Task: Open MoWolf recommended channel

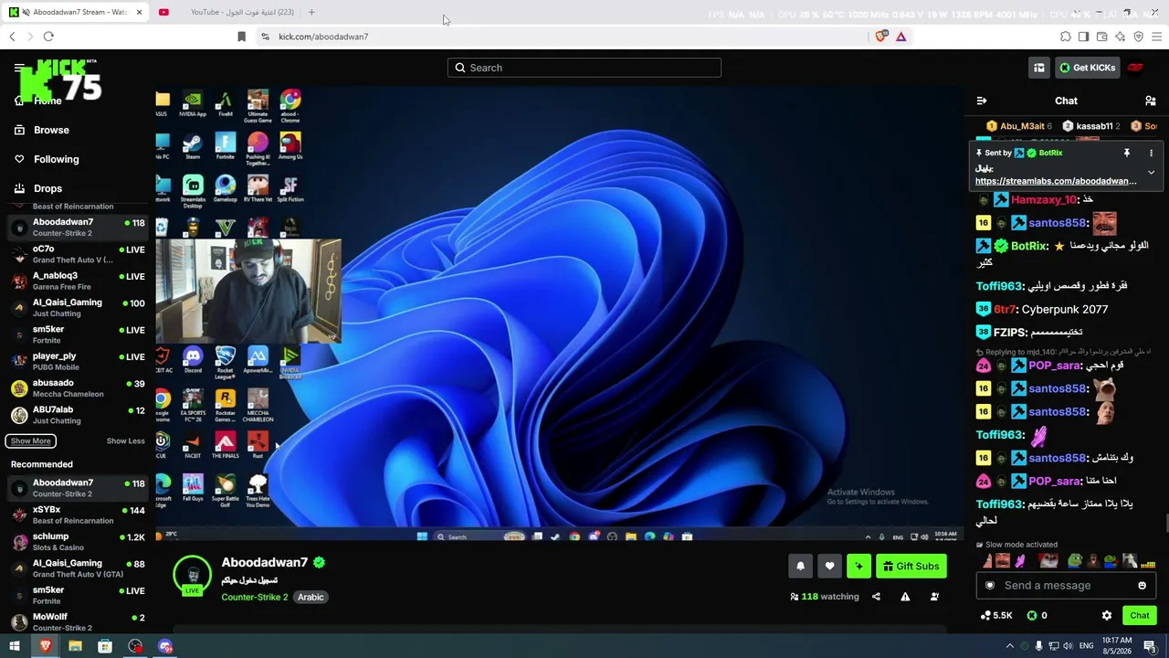Action: (x=78, y=622)
